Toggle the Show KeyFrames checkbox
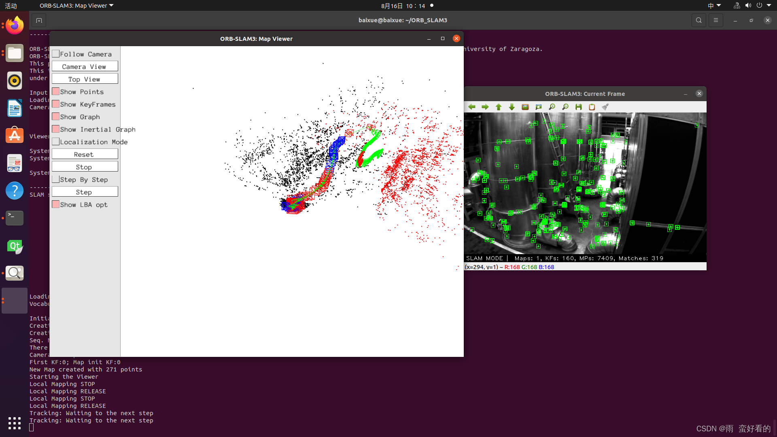This screenshot has height=437, width=777. [x=56, y=104]
